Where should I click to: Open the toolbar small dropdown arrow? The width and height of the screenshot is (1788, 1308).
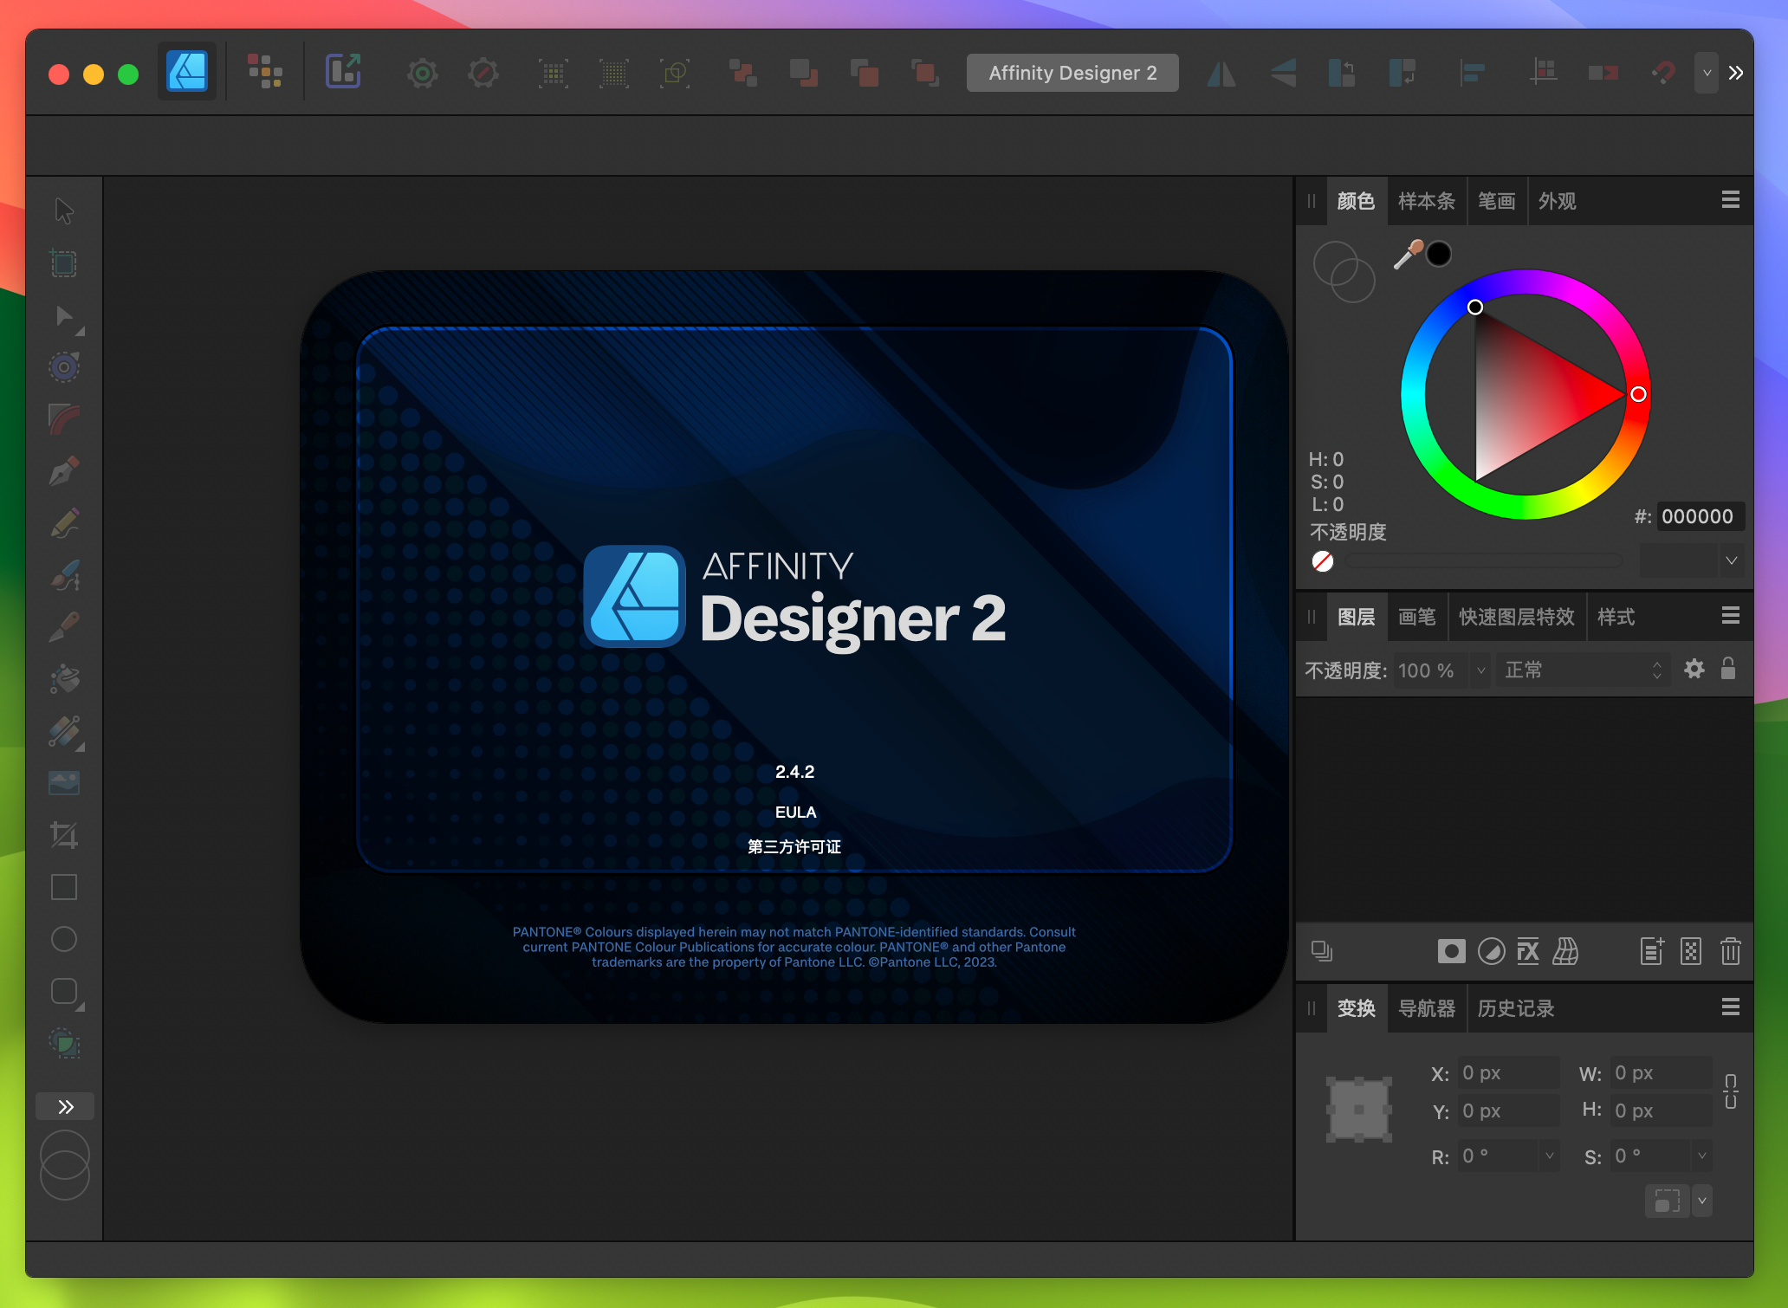(x=1707, y=73)
